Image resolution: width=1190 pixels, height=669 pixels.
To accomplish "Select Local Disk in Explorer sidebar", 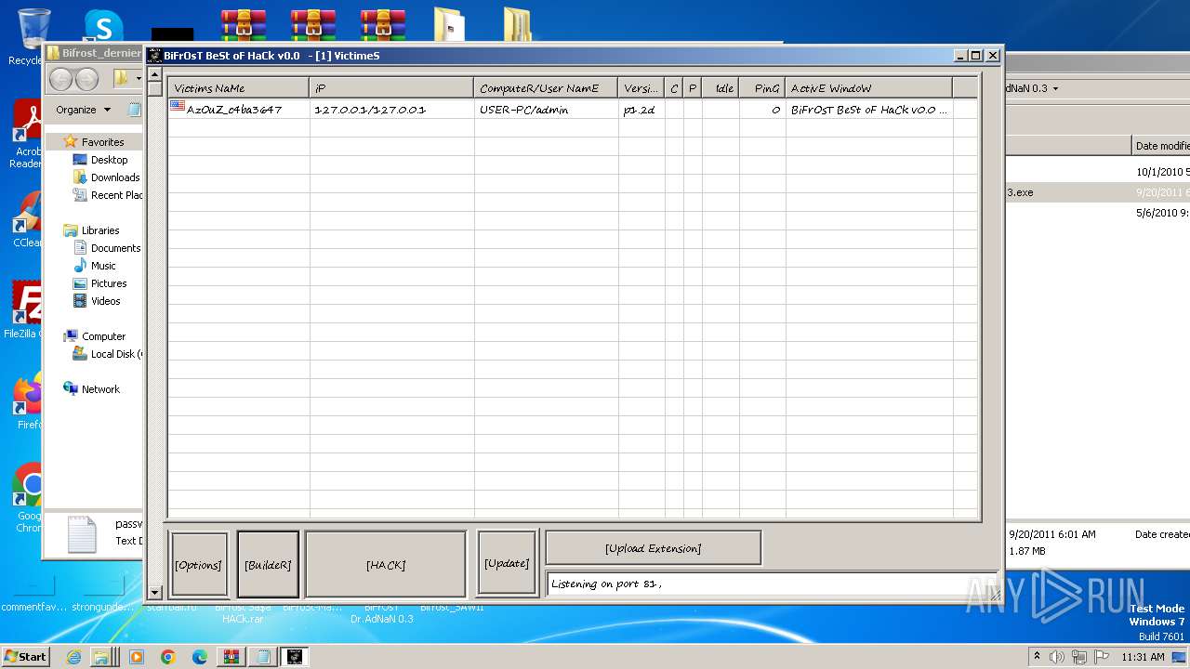I will [108, 354].
